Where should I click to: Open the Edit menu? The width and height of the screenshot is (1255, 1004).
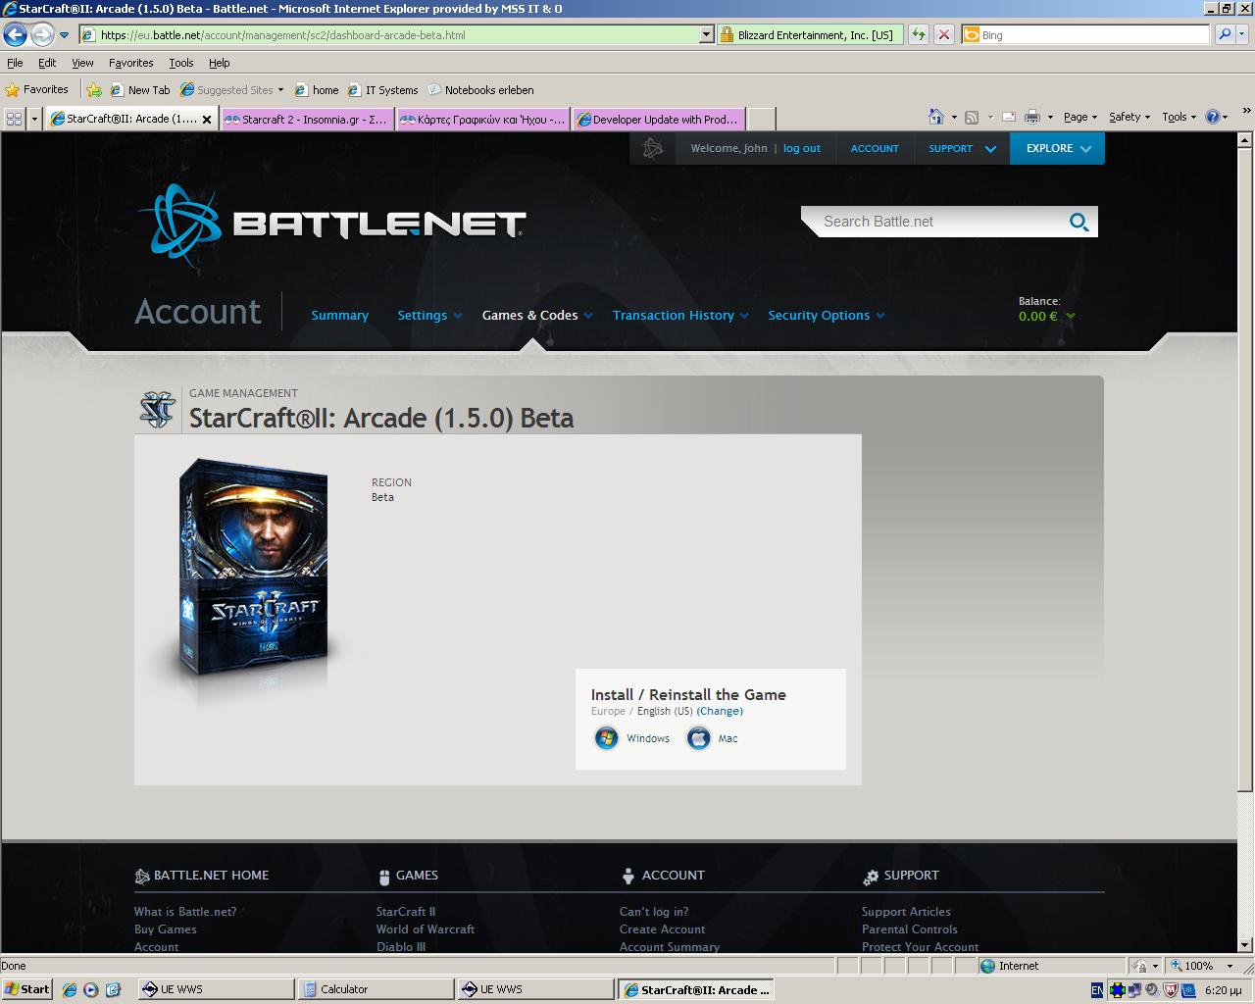click(47, 63)
